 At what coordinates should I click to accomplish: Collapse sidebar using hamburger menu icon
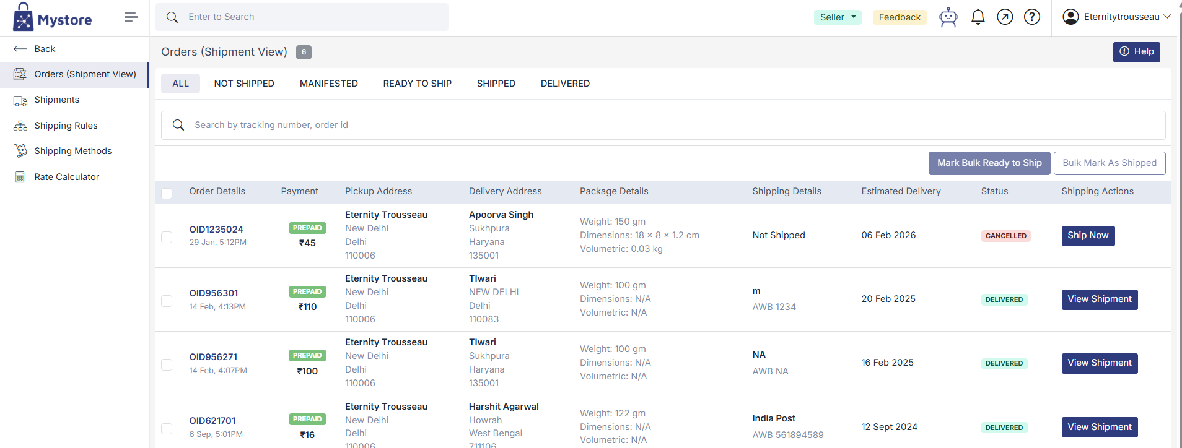click(131, 17)
